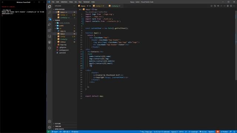Image resolution: width=237 pixels, height=133 pixels.
Task: Open package.json in the file tree
Action: click(65, 50)
